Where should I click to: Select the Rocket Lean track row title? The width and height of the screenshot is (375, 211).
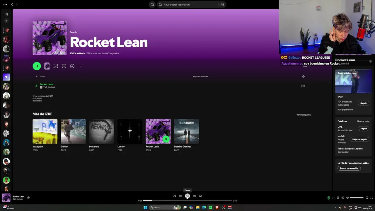pos(46,84)
